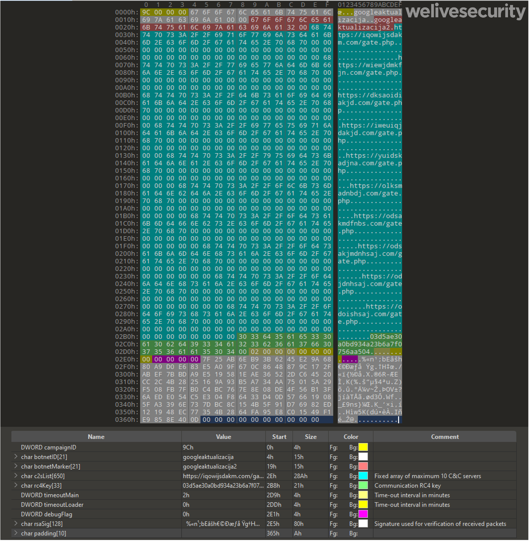Click ASCII text 'a0bd934a23b6a7f0'
529x541 pixels.
[x=370, y=344]
